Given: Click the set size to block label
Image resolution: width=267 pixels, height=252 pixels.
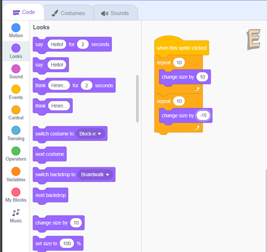Looking at the screenshot, I should [46, 243].
